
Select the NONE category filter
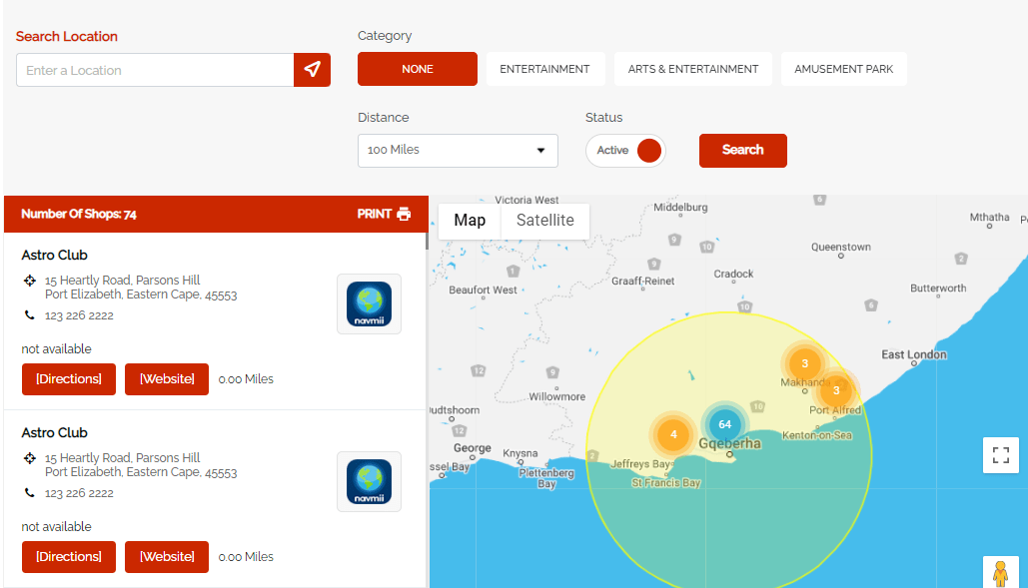[417, 69]
